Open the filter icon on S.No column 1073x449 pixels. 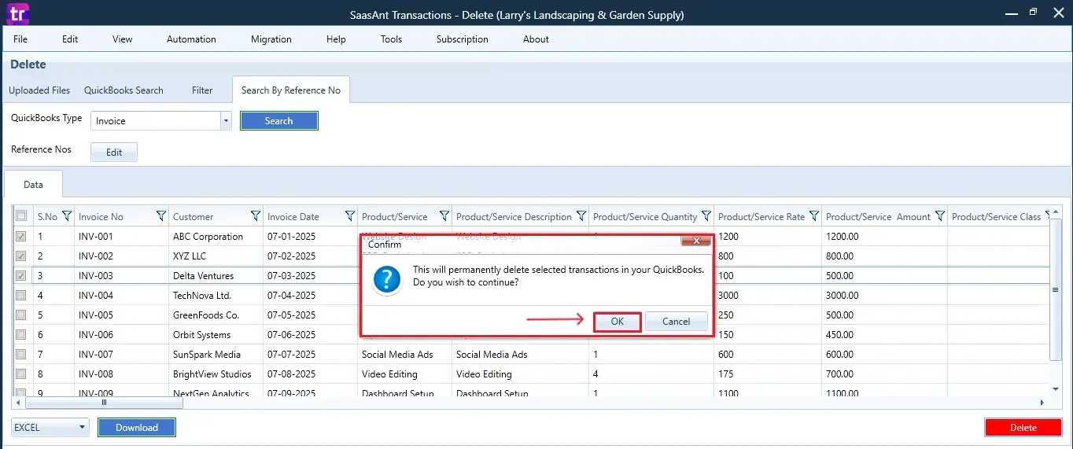67,216
